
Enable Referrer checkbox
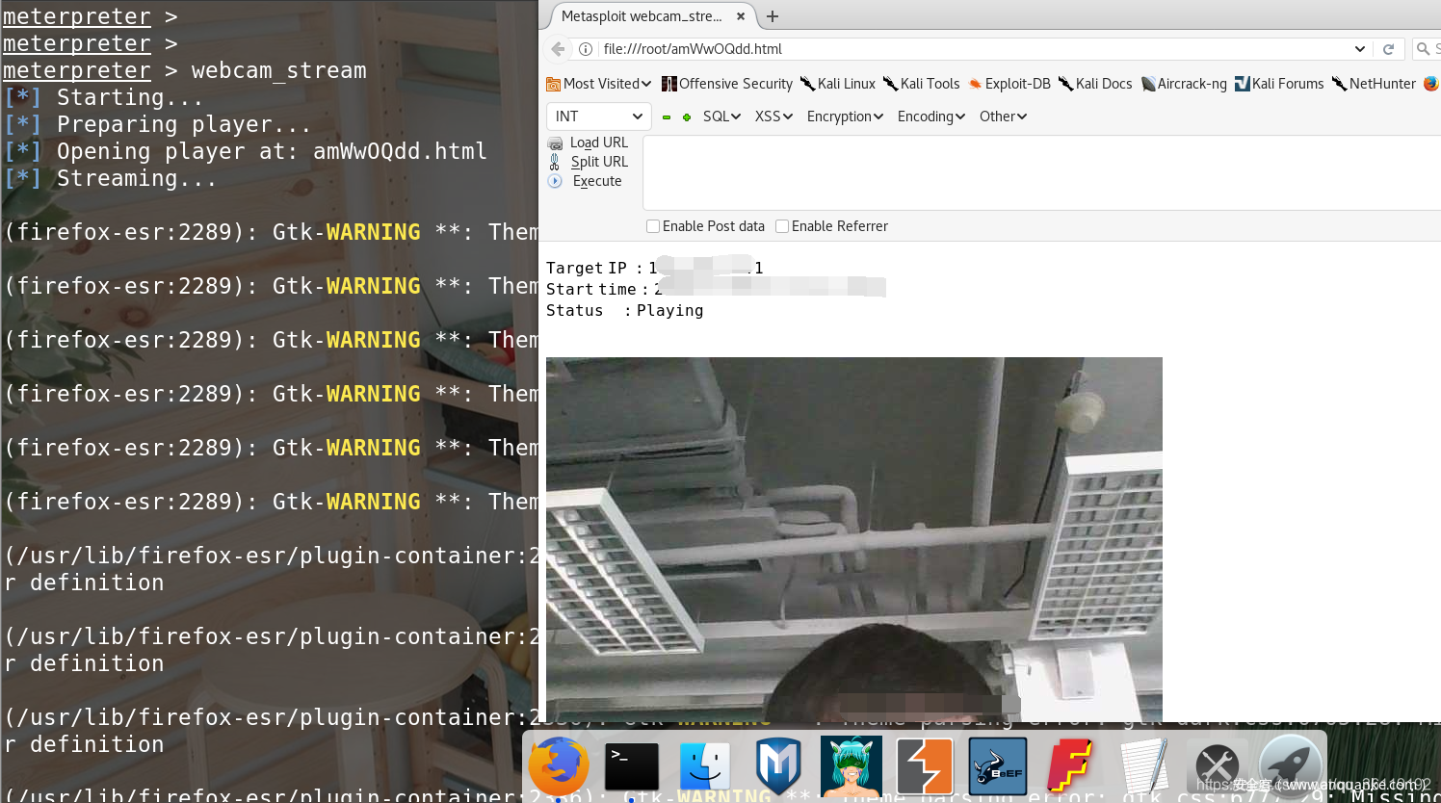pos(782,226)
